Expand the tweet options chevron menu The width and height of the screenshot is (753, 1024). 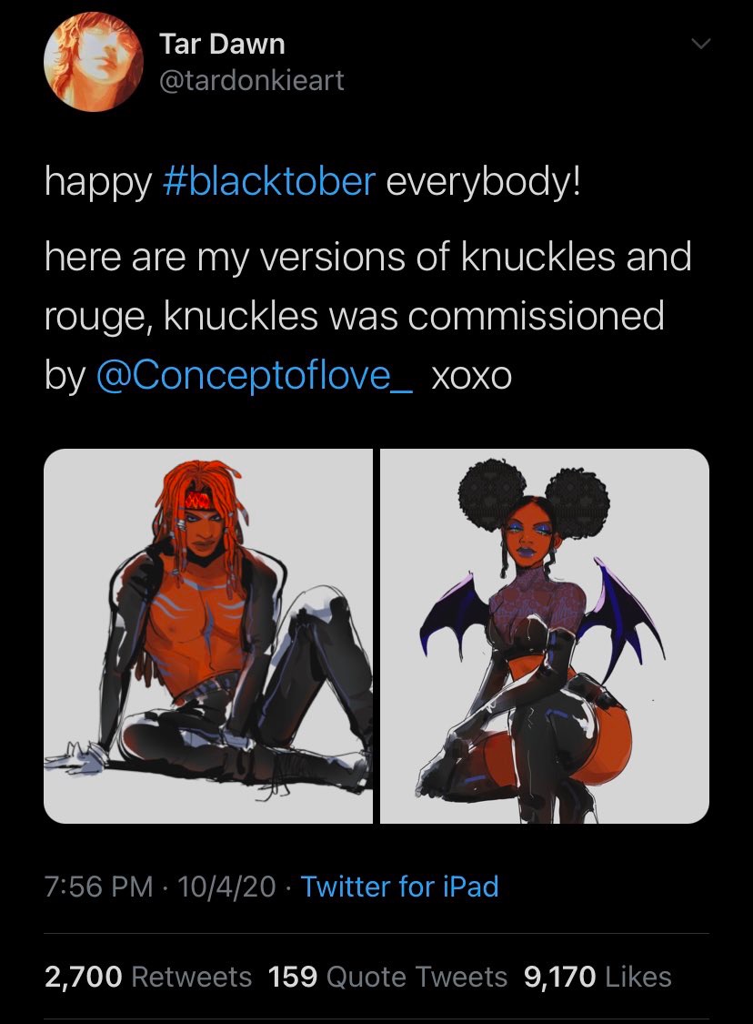coord(701,45)
